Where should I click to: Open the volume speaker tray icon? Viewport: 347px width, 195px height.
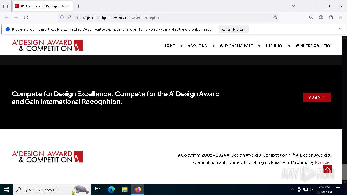(312, 190)
